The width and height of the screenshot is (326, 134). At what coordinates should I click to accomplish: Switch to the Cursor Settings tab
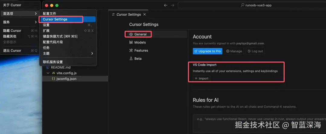click(x=129, y=14)
